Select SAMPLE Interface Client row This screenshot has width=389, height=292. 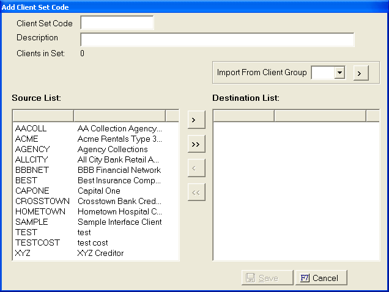[x=32, y=222]
